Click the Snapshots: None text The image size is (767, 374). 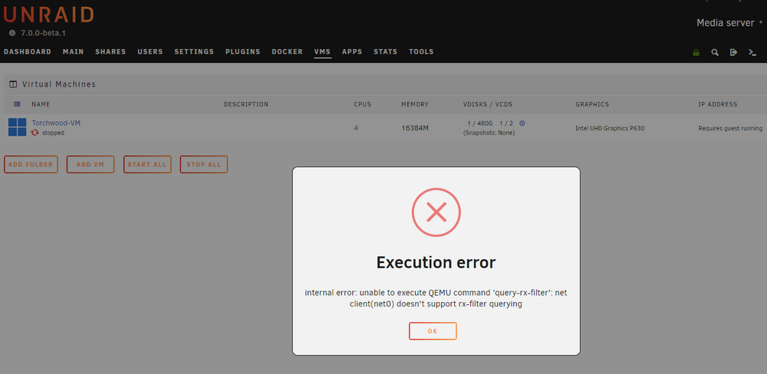coord(489,133)
